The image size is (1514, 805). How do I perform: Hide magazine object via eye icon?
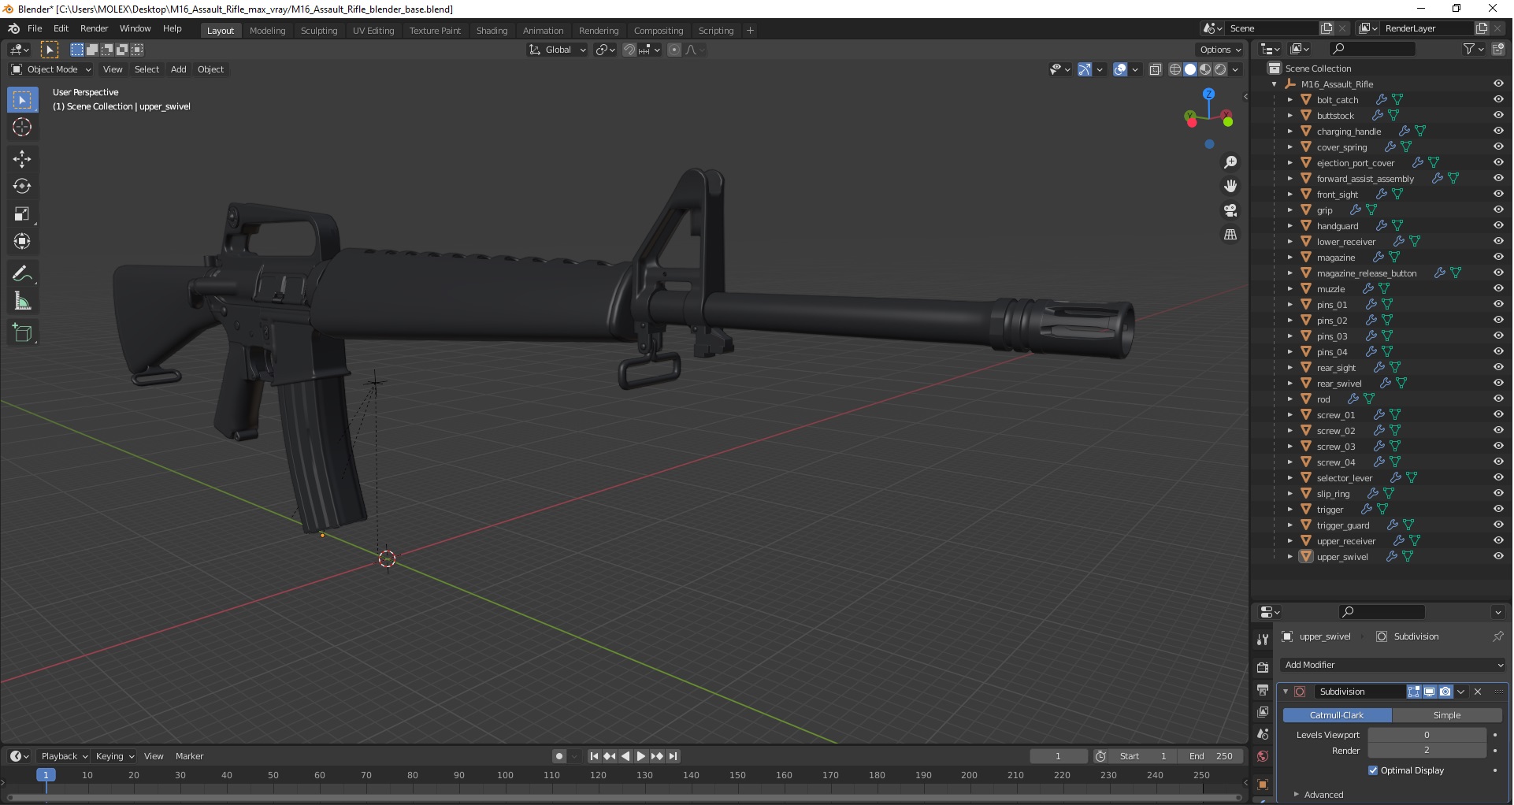pos(1498,258)
